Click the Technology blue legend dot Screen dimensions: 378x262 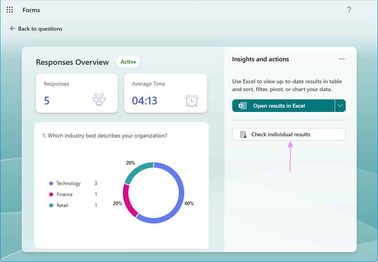pyautogui.click(x=51, y=183)
